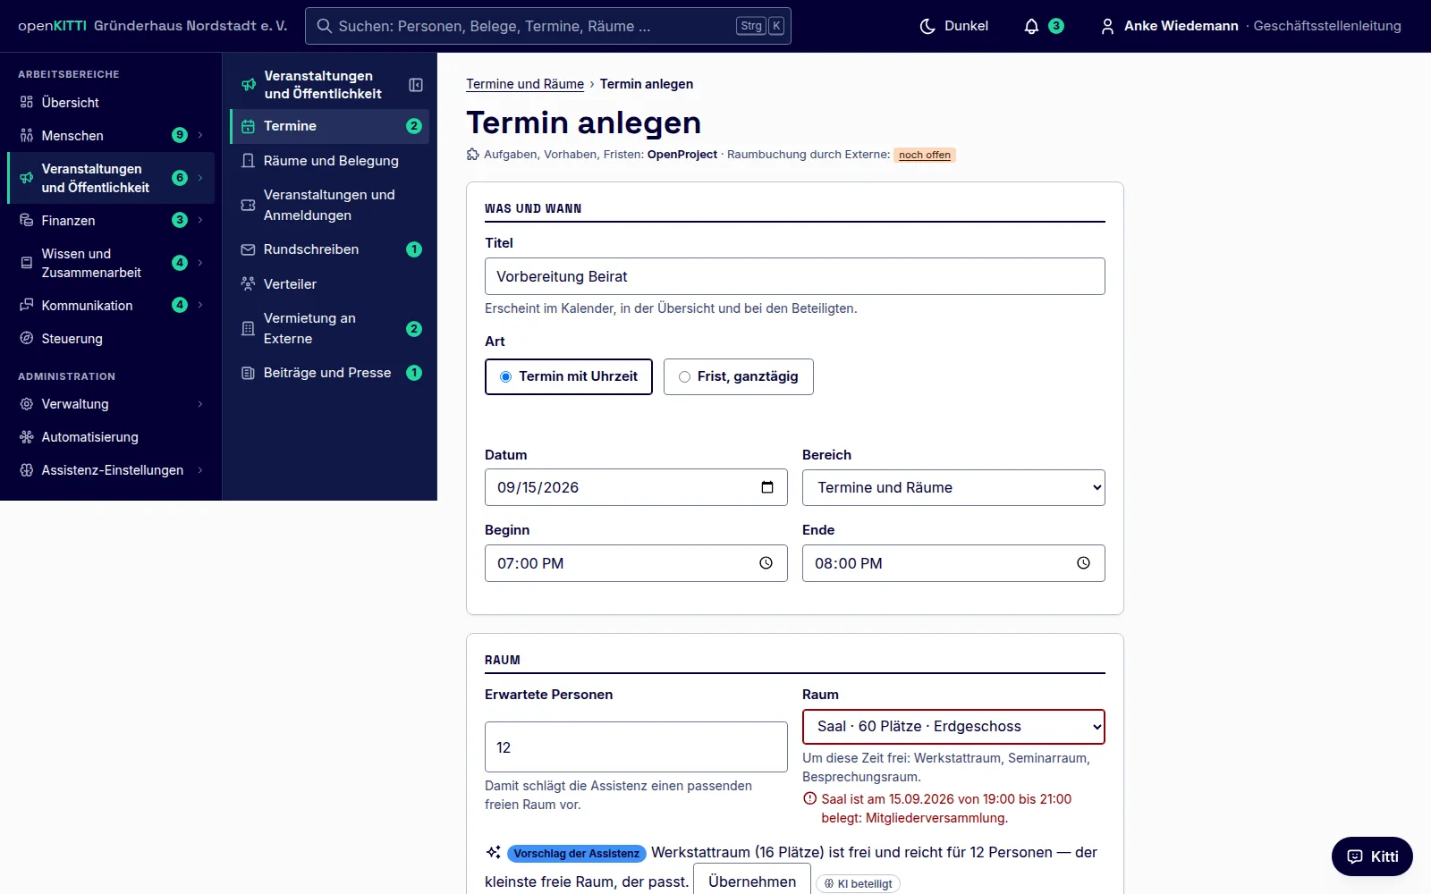Click the Wissen und Zusammenarbeit book icon

(x=27, y=263)
